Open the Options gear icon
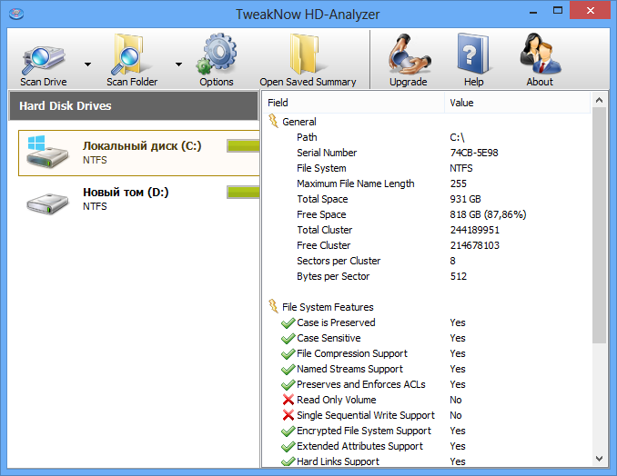This screenshot has width=617, height=476. pyautogui.click(x=216, y=54)
